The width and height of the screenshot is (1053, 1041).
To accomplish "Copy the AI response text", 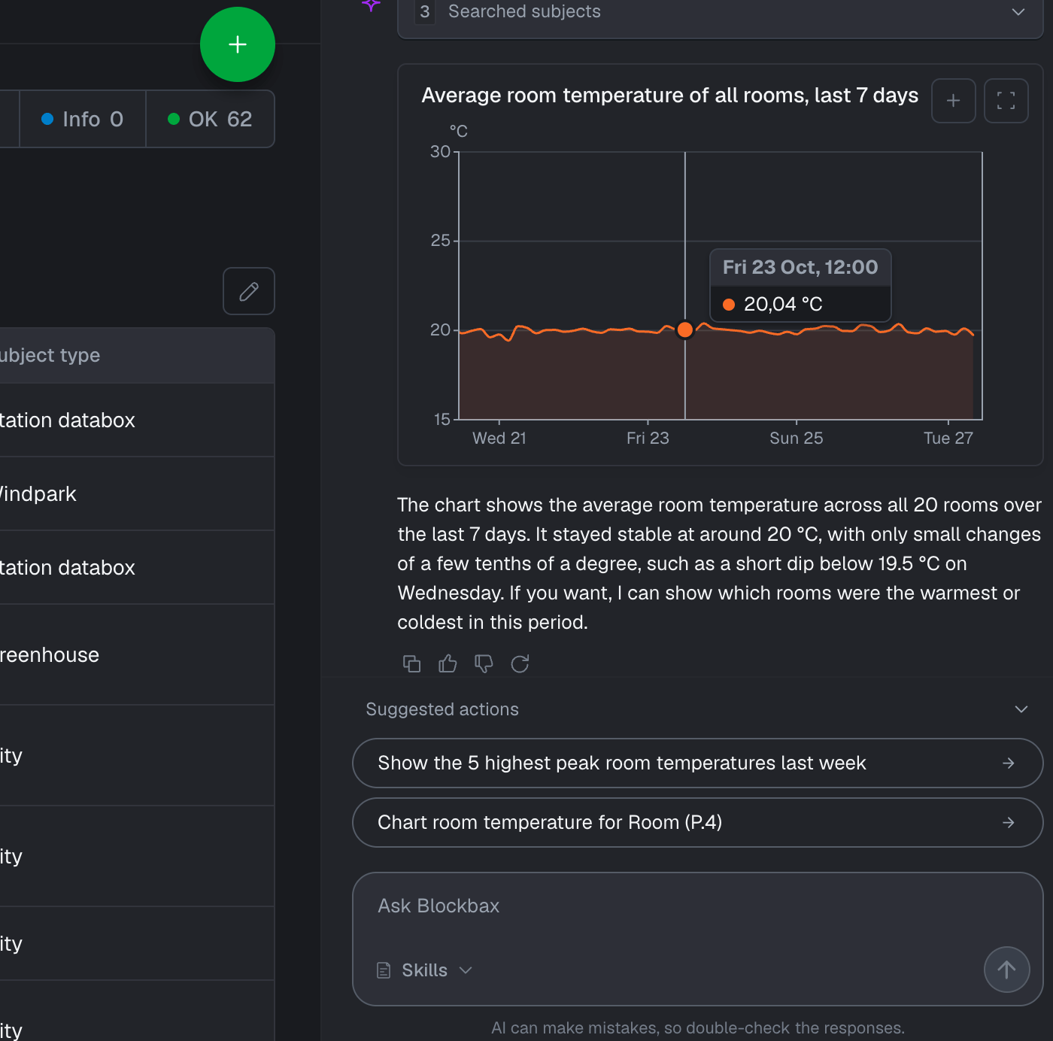I will (x=411, y=663).
